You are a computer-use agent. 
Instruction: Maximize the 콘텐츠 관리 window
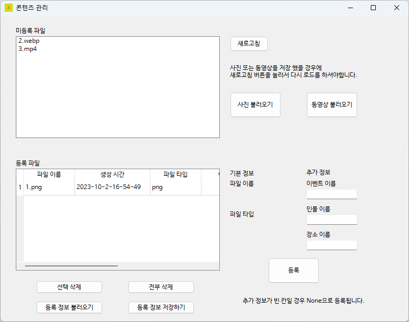click(373, 8)
